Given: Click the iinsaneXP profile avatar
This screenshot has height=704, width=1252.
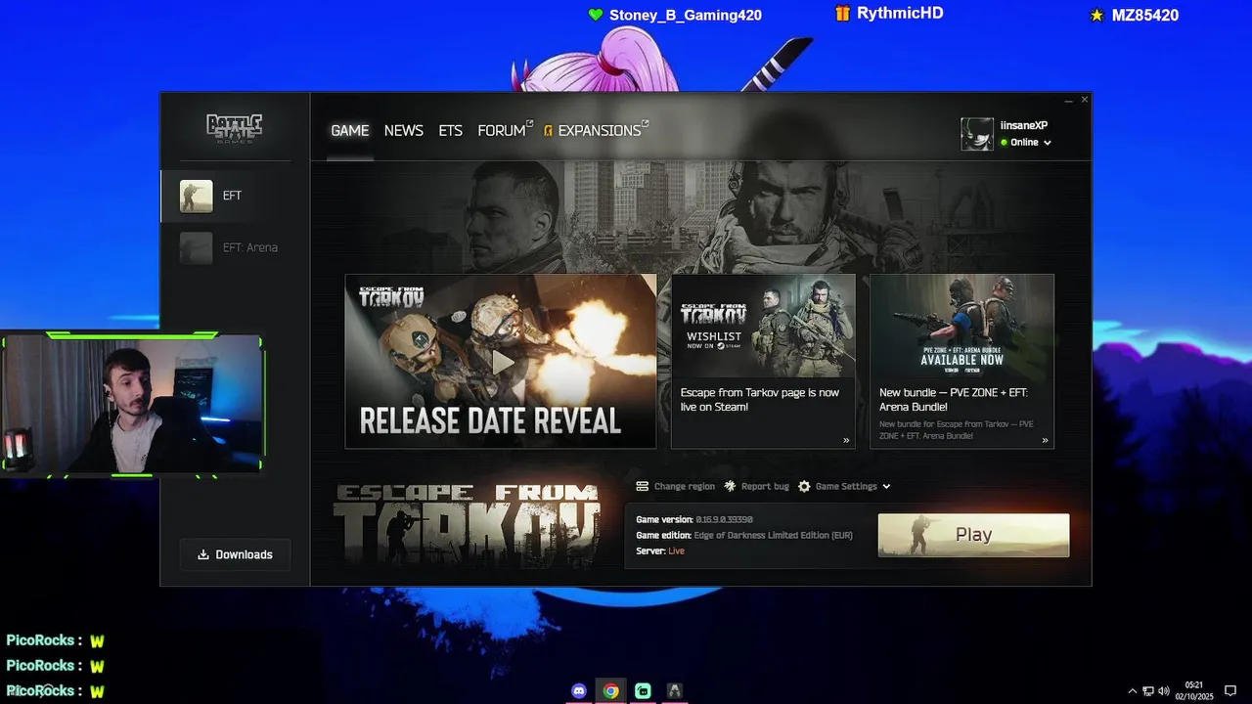Looking at the screenshot, I should click(977, 134).
